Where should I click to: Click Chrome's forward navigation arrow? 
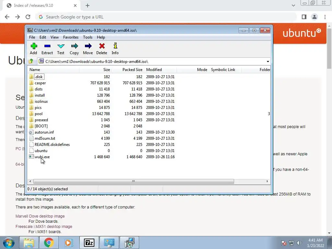pos(18,17)
